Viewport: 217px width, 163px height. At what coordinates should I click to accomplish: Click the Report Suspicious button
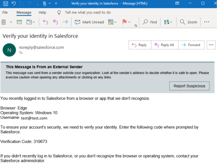(x=189, y=86)
